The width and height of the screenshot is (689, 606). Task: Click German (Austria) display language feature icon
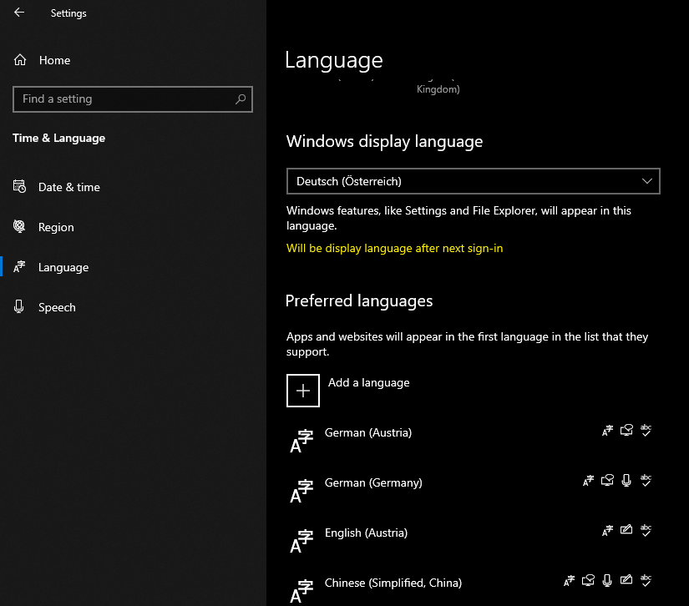pos(607,431)
